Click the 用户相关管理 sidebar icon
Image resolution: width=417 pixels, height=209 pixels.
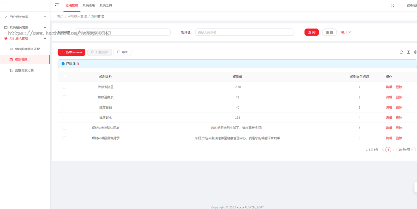pos(6,17)
